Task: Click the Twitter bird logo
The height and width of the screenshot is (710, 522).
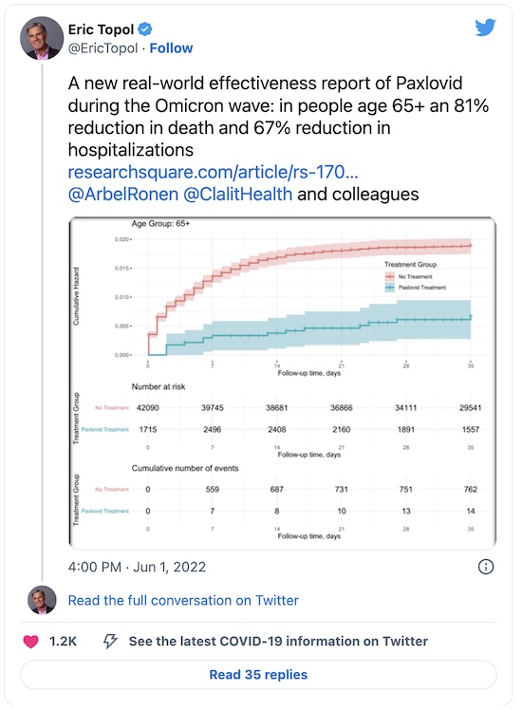Action: click(485, 28)
